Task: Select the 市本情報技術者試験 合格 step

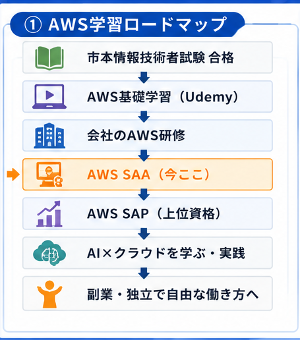Action: 148,57
